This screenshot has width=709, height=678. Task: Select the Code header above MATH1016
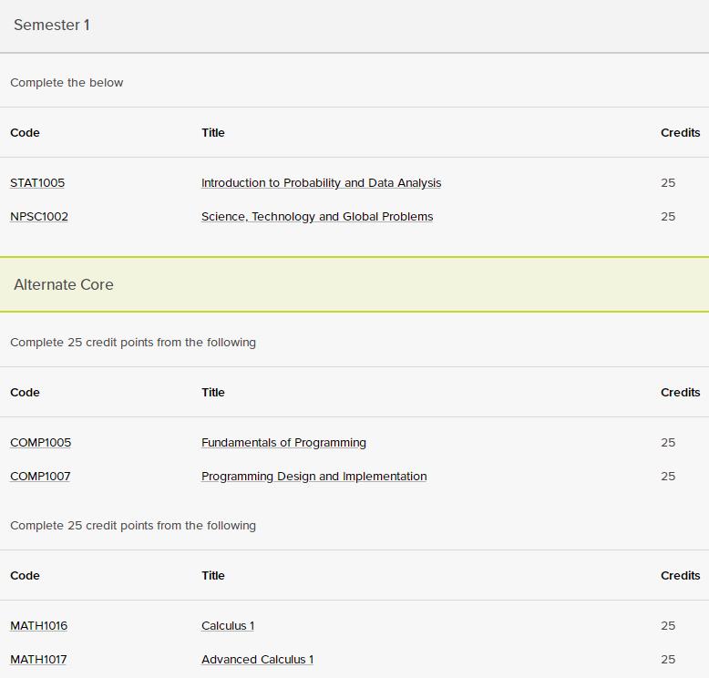pyautogui.click(x=25, y=575)
